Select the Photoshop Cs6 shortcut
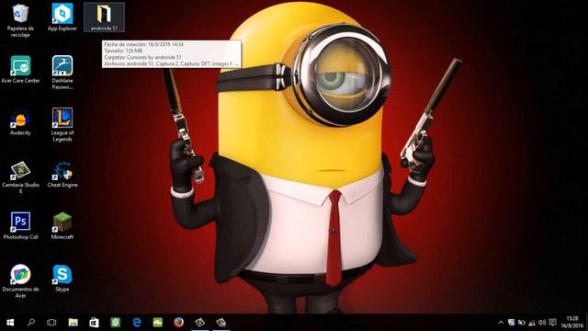 pyautogui.click(x=20, y=226)
